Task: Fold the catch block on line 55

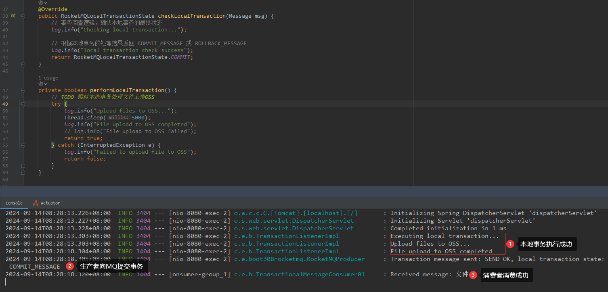Action: 23,145
